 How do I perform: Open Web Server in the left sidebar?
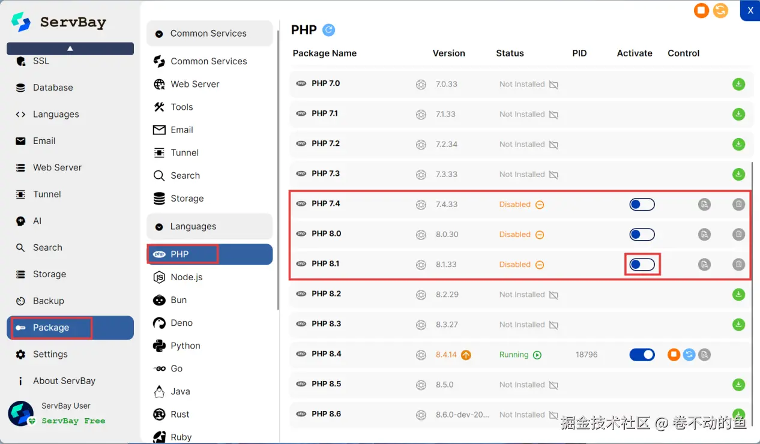tap(70, 167)
